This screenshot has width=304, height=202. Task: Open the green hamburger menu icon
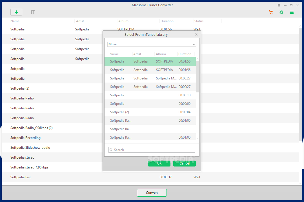tap(292, 12)
